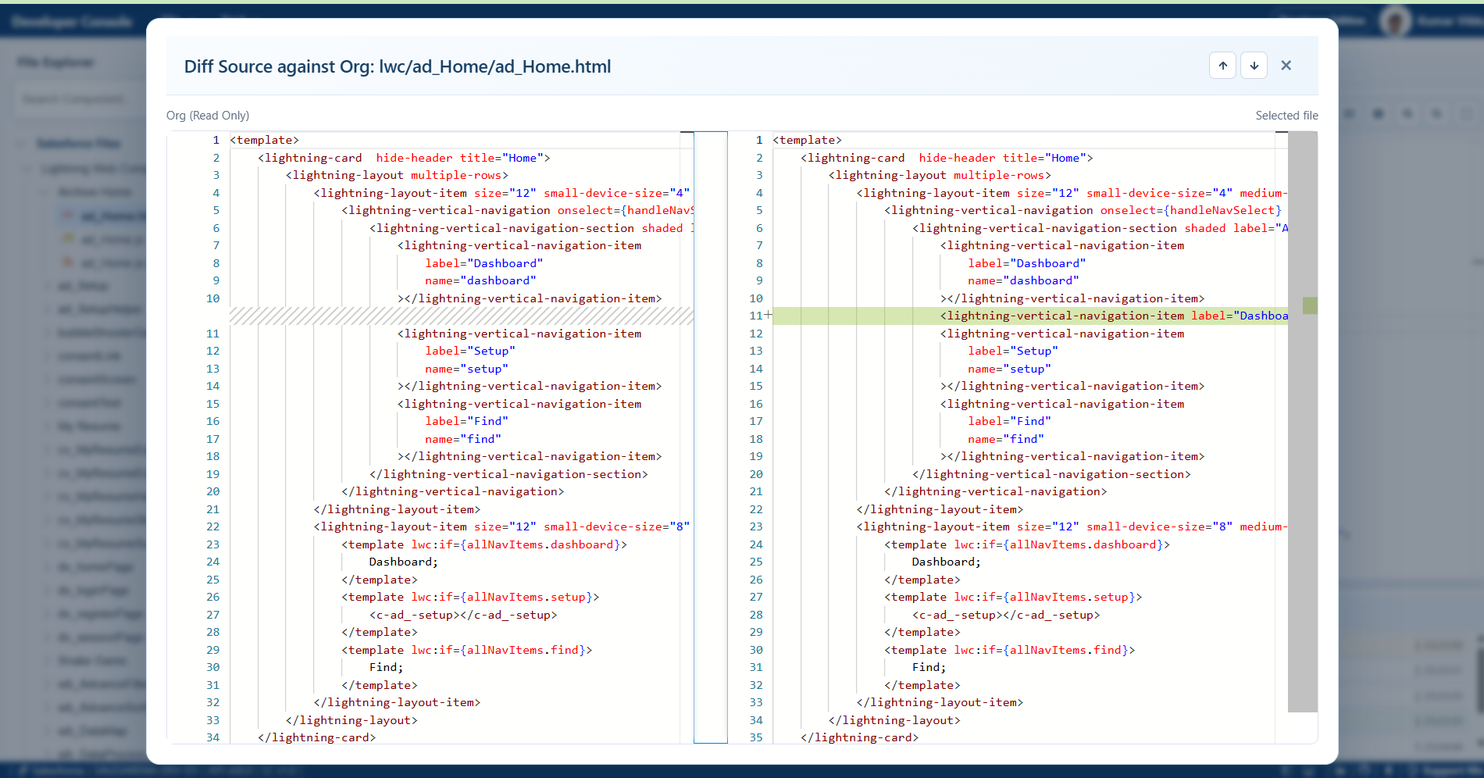
Task: Click name="dashboard" in the Selected file pane
Action: [1023, 280]
